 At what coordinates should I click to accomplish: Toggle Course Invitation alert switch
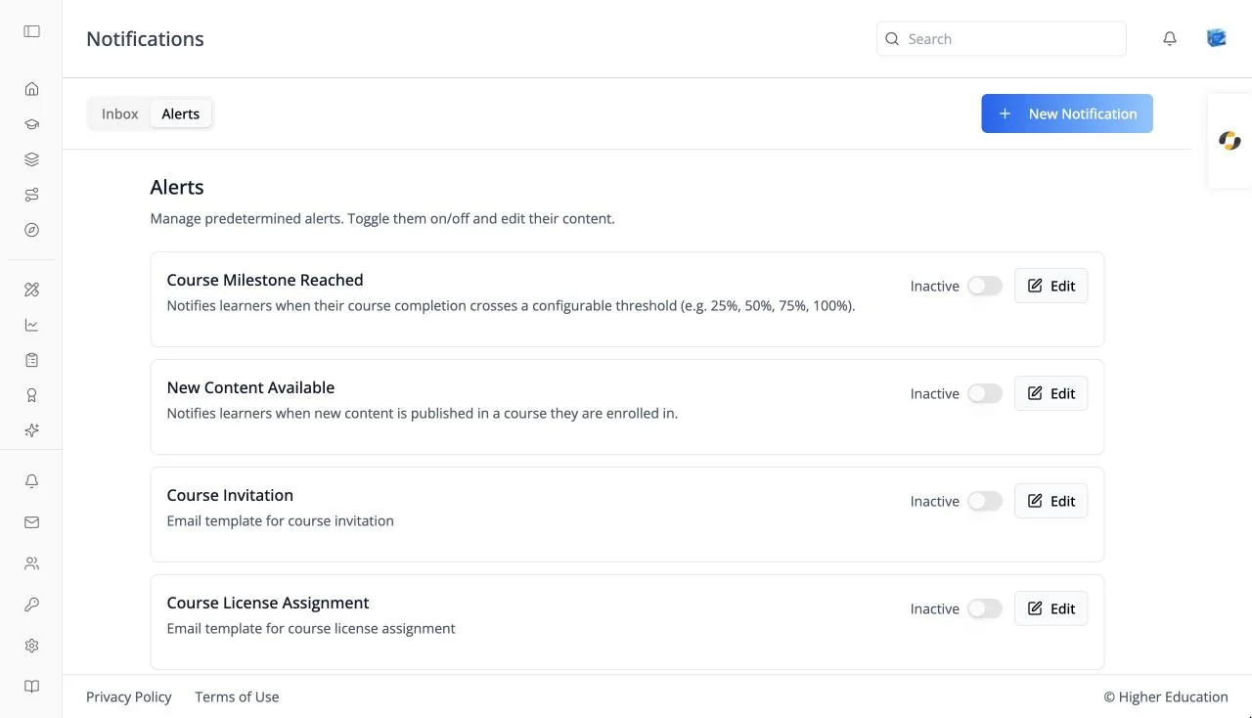pyautogui.click(x=985, y=501)
